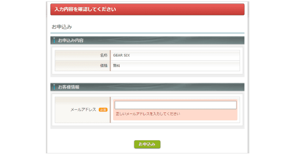Screen dimensions: 295x155
Task: Click the pin icon beside お申込み内容
Action: pyautogui.click(x=54, y=40)
